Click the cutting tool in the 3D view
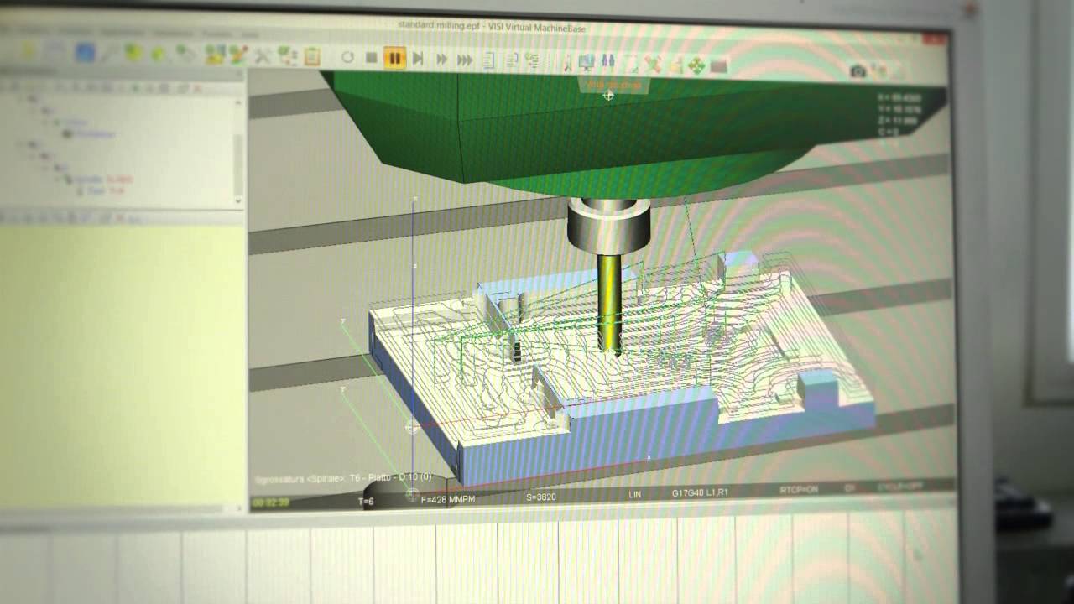The image size is (1074, 604). pos(610,302)
